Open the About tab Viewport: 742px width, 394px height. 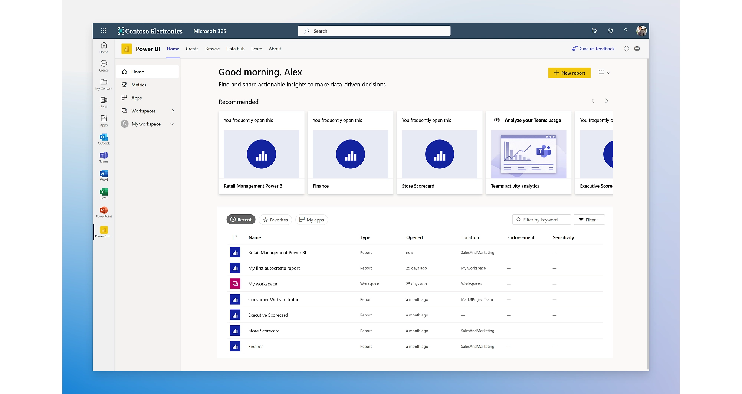[x=275, y=49]
